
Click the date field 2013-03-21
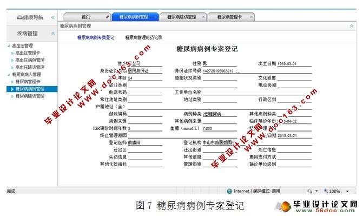click(x=294, y=135)
